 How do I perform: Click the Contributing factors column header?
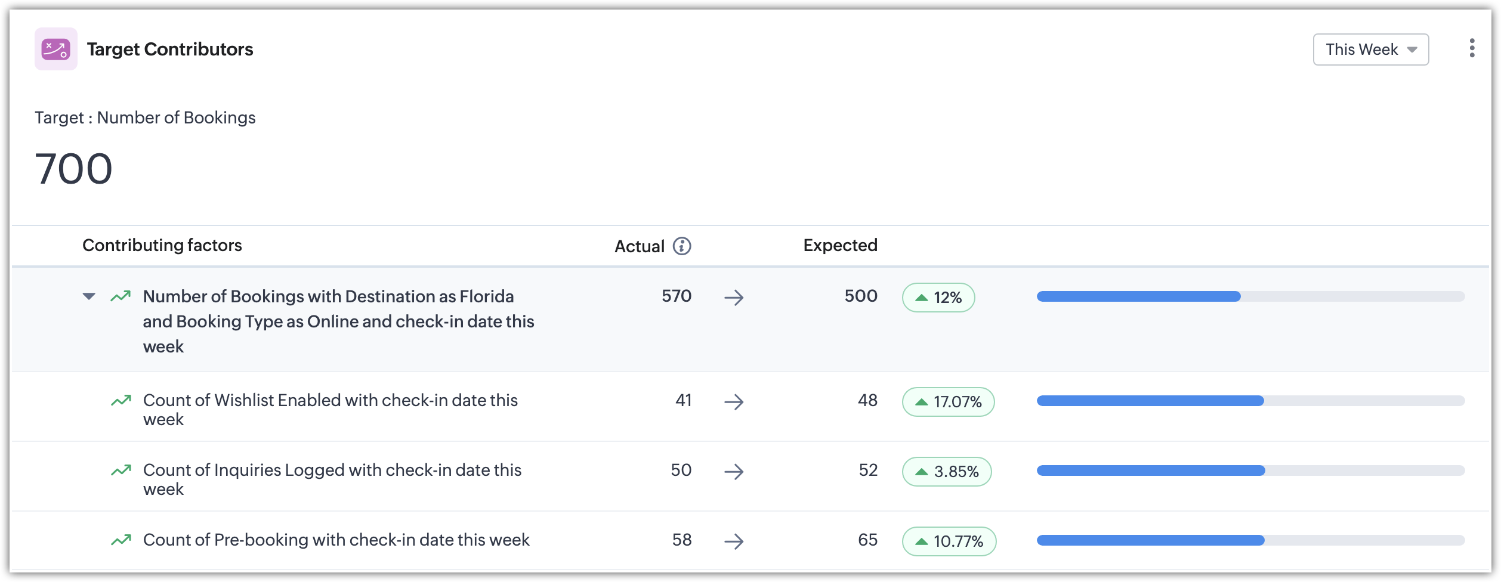[x=162, y=245]
